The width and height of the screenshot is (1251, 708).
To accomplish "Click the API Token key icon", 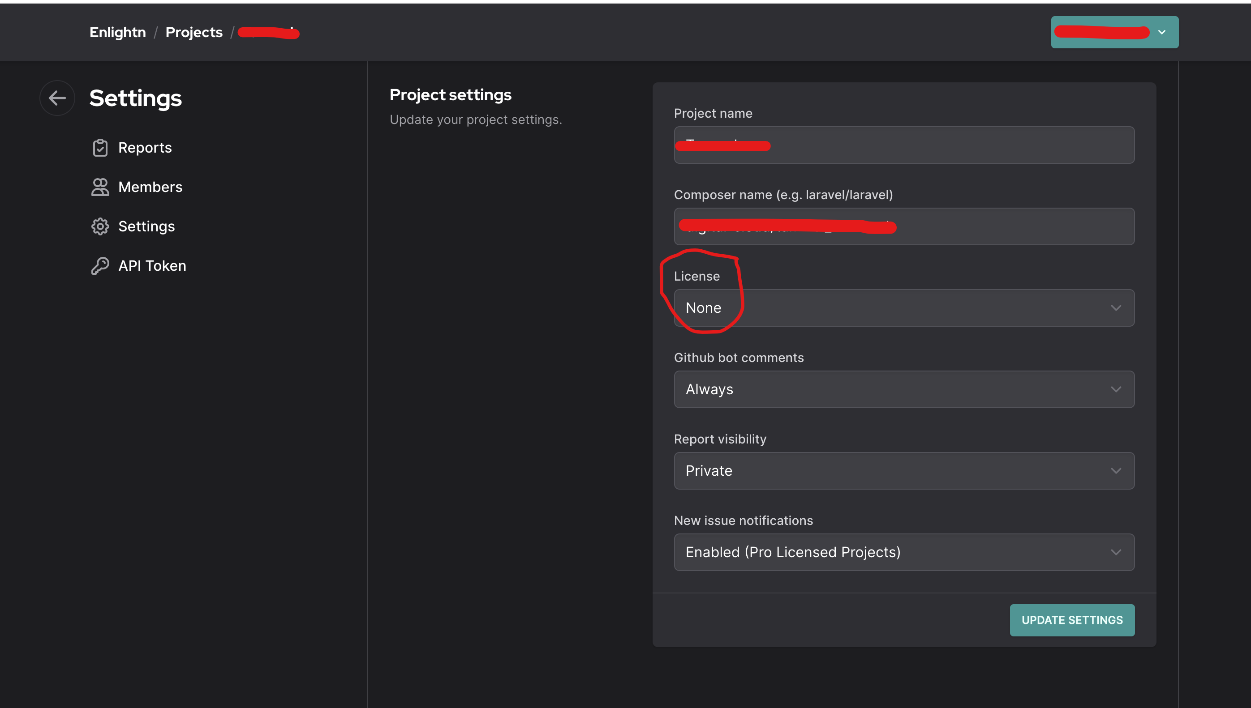I will [100, 266].
